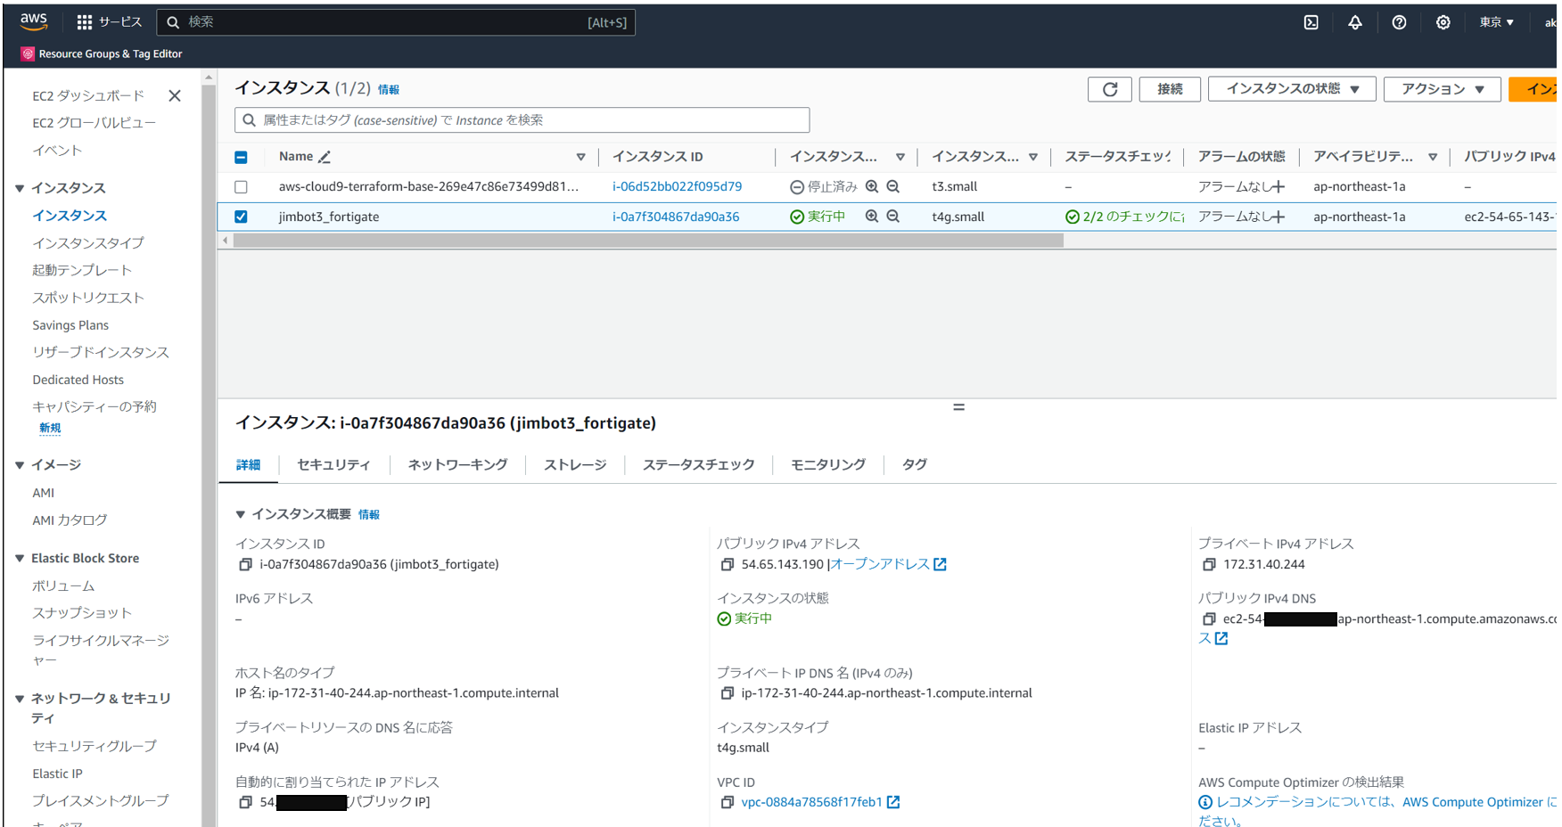
Task: Open the services grid menu icon
Action: [x=85, y=22]
